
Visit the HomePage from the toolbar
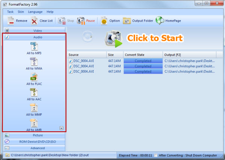168,21
